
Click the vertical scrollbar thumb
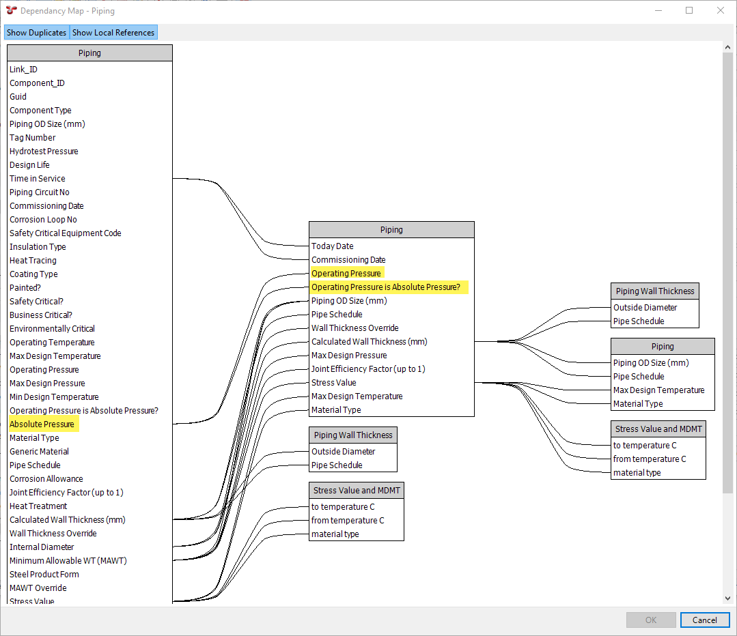click(727, 272)
